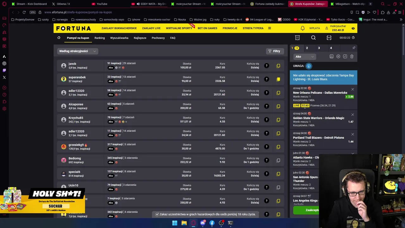Screen dimensions: 405x228
Task: Click the blue UWAGA info icon
Action: click(309, 66)
